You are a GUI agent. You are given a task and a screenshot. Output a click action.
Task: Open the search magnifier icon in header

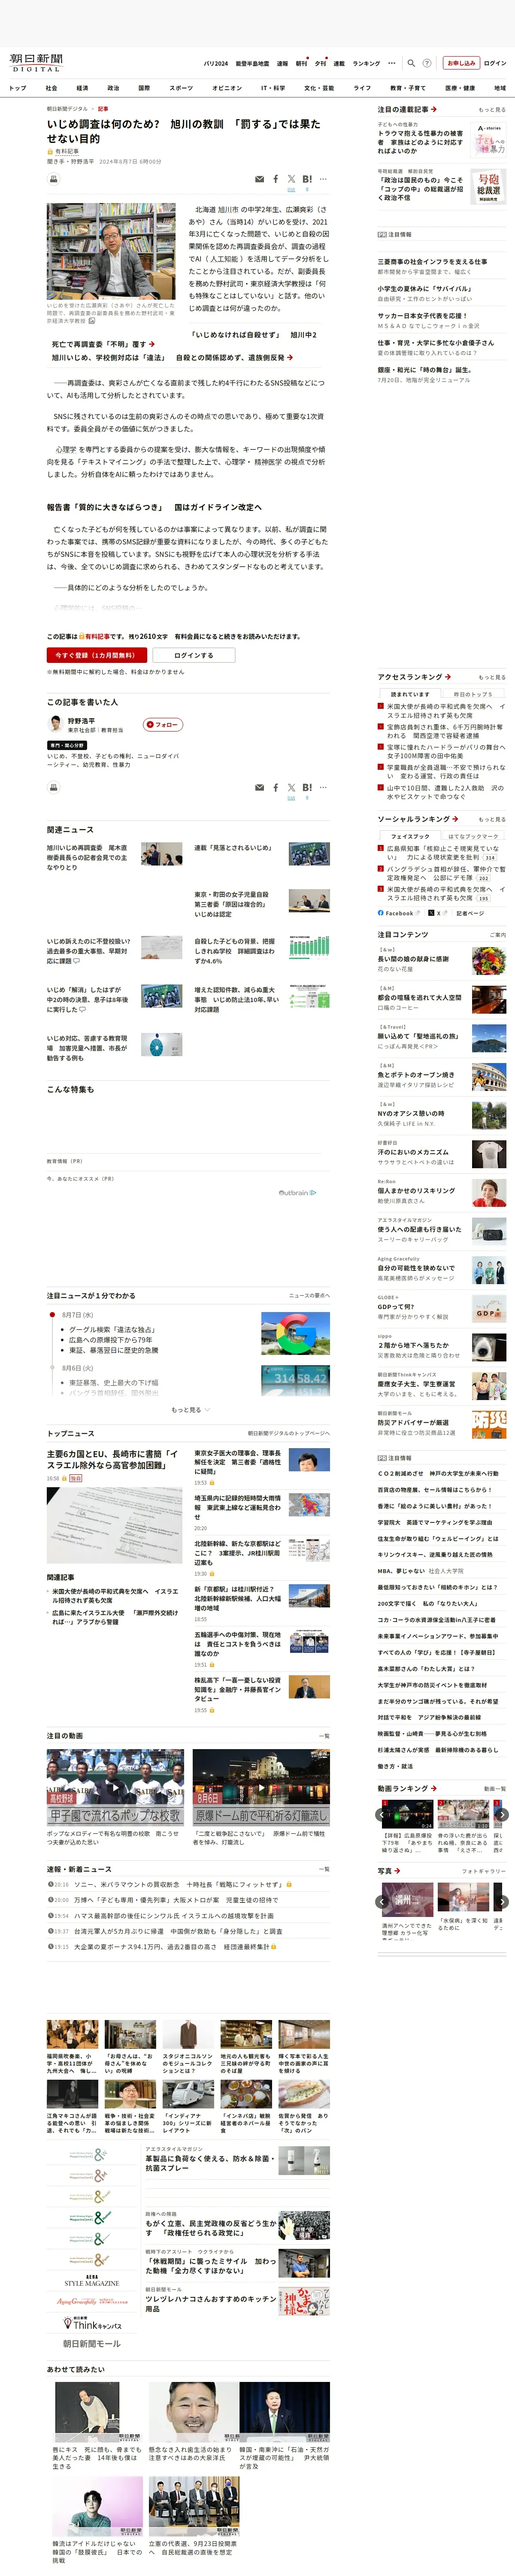tap(412, 63)
